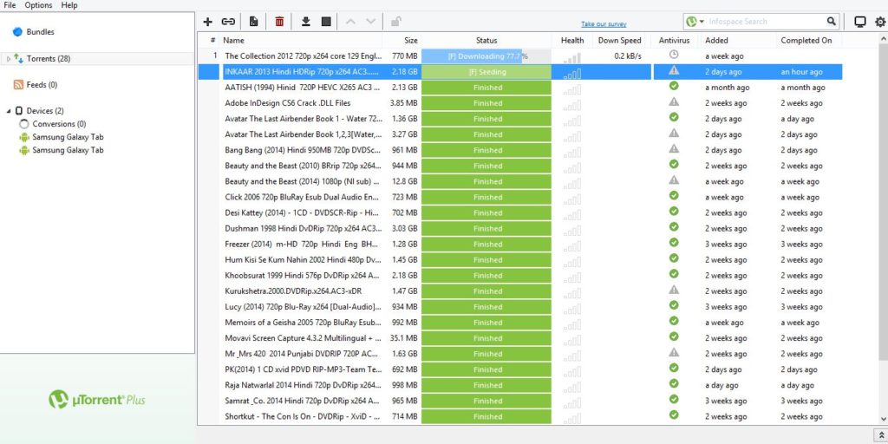Click antivirus green check for AATISH (1994) row
This screenshot has width=888, height=444.
click(673, 86)
